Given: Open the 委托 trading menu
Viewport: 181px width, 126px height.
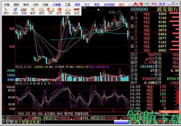Looking at the screenshot, I should tap(122, 4).
